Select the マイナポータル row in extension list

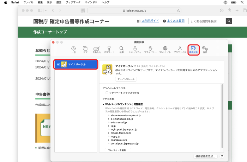[76, 64]
